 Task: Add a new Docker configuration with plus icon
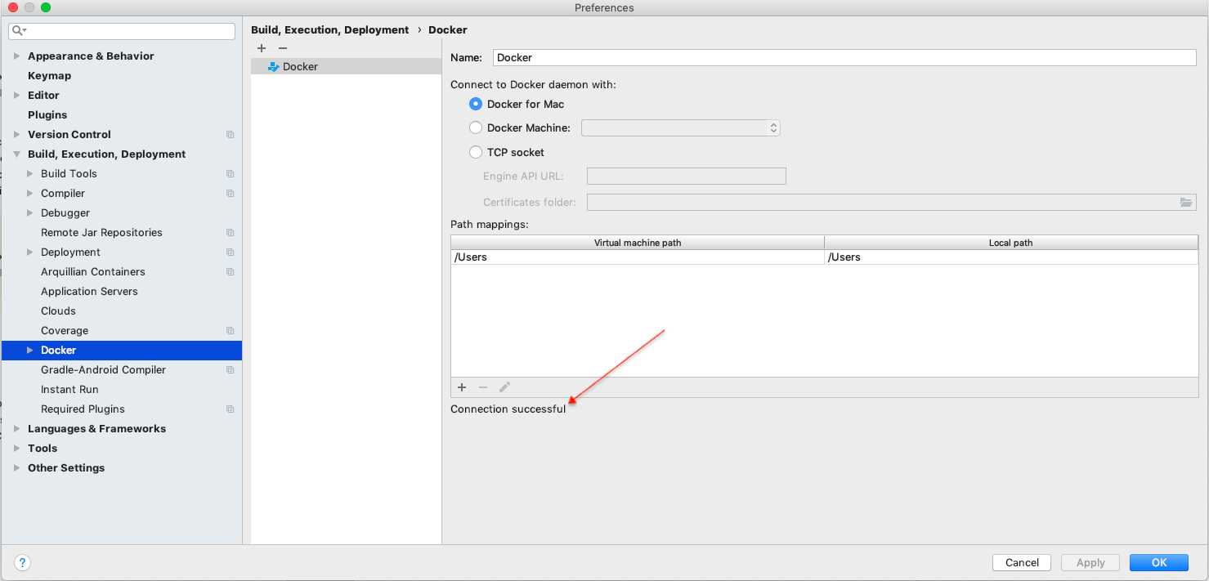262,48
